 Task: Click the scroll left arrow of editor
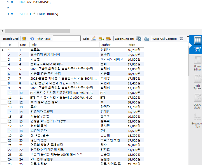click(2, 31)
